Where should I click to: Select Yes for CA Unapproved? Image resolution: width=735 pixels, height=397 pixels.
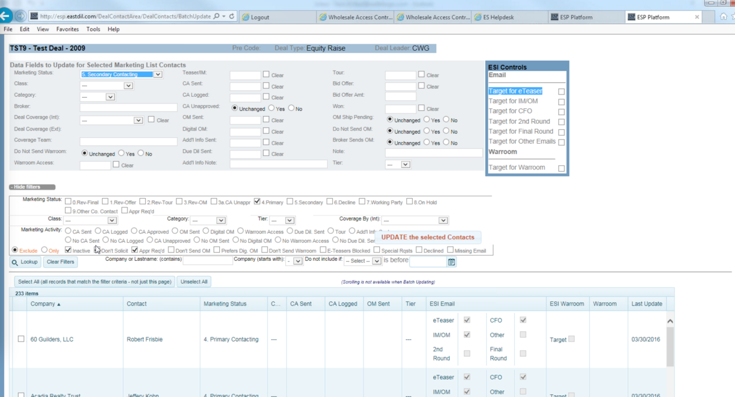coord(271,108)
